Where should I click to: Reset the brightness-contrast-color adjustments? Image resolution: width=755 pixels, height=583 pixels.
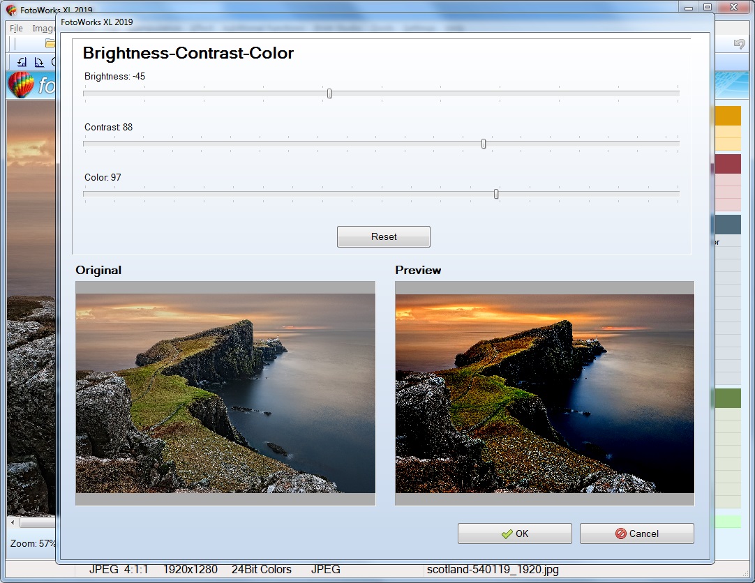point(383,236)
